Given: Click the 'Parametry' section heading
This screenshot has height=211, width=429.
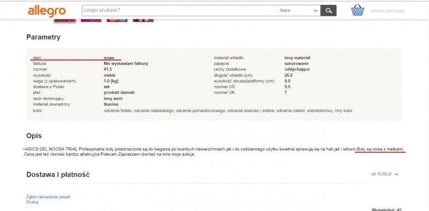Looking at the screenshot, I should (43, 37).
